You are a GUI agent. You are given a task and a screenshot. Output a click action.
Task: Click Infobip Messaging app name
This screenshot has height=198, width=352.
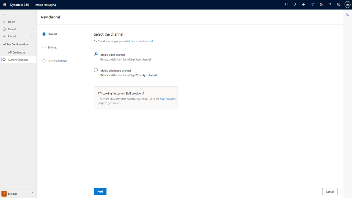[45, 5]
